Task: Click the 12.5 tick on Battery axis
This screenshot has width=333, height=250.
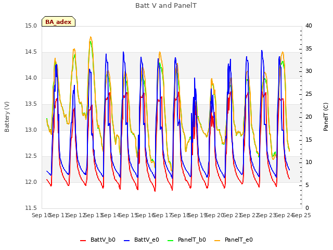Action: tap(31, 156)
